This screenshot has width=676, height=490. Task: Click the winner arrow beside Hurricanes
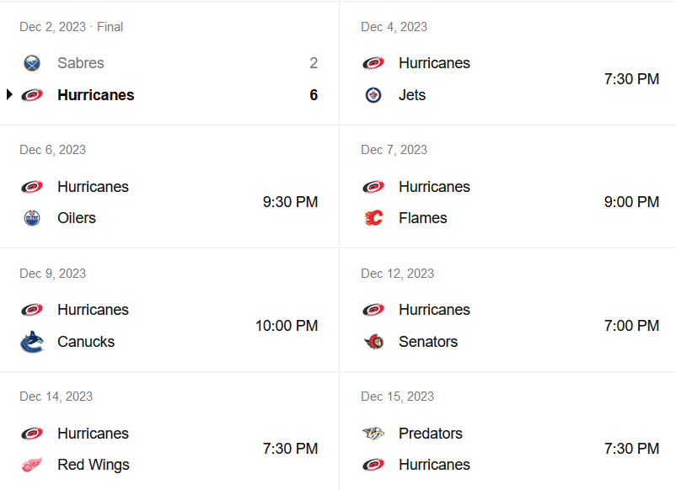click(9, 95)
